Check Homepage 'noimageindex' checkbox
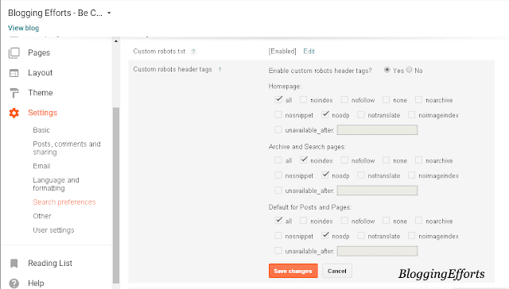This screenshot has width=509, height=289. click(412, 114)
